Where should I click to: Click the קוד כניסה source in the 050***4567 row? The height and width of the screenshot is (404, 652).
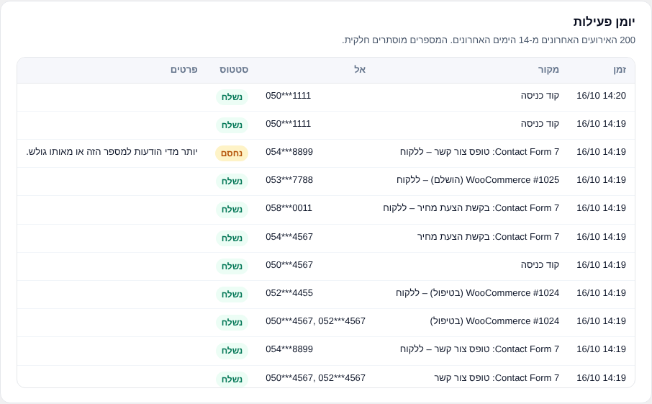(540, 265)
